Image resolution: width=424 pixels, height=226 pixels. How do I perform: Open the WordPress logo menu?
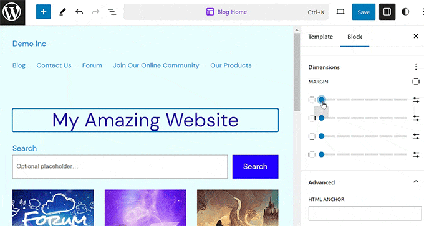click(12, 12)
